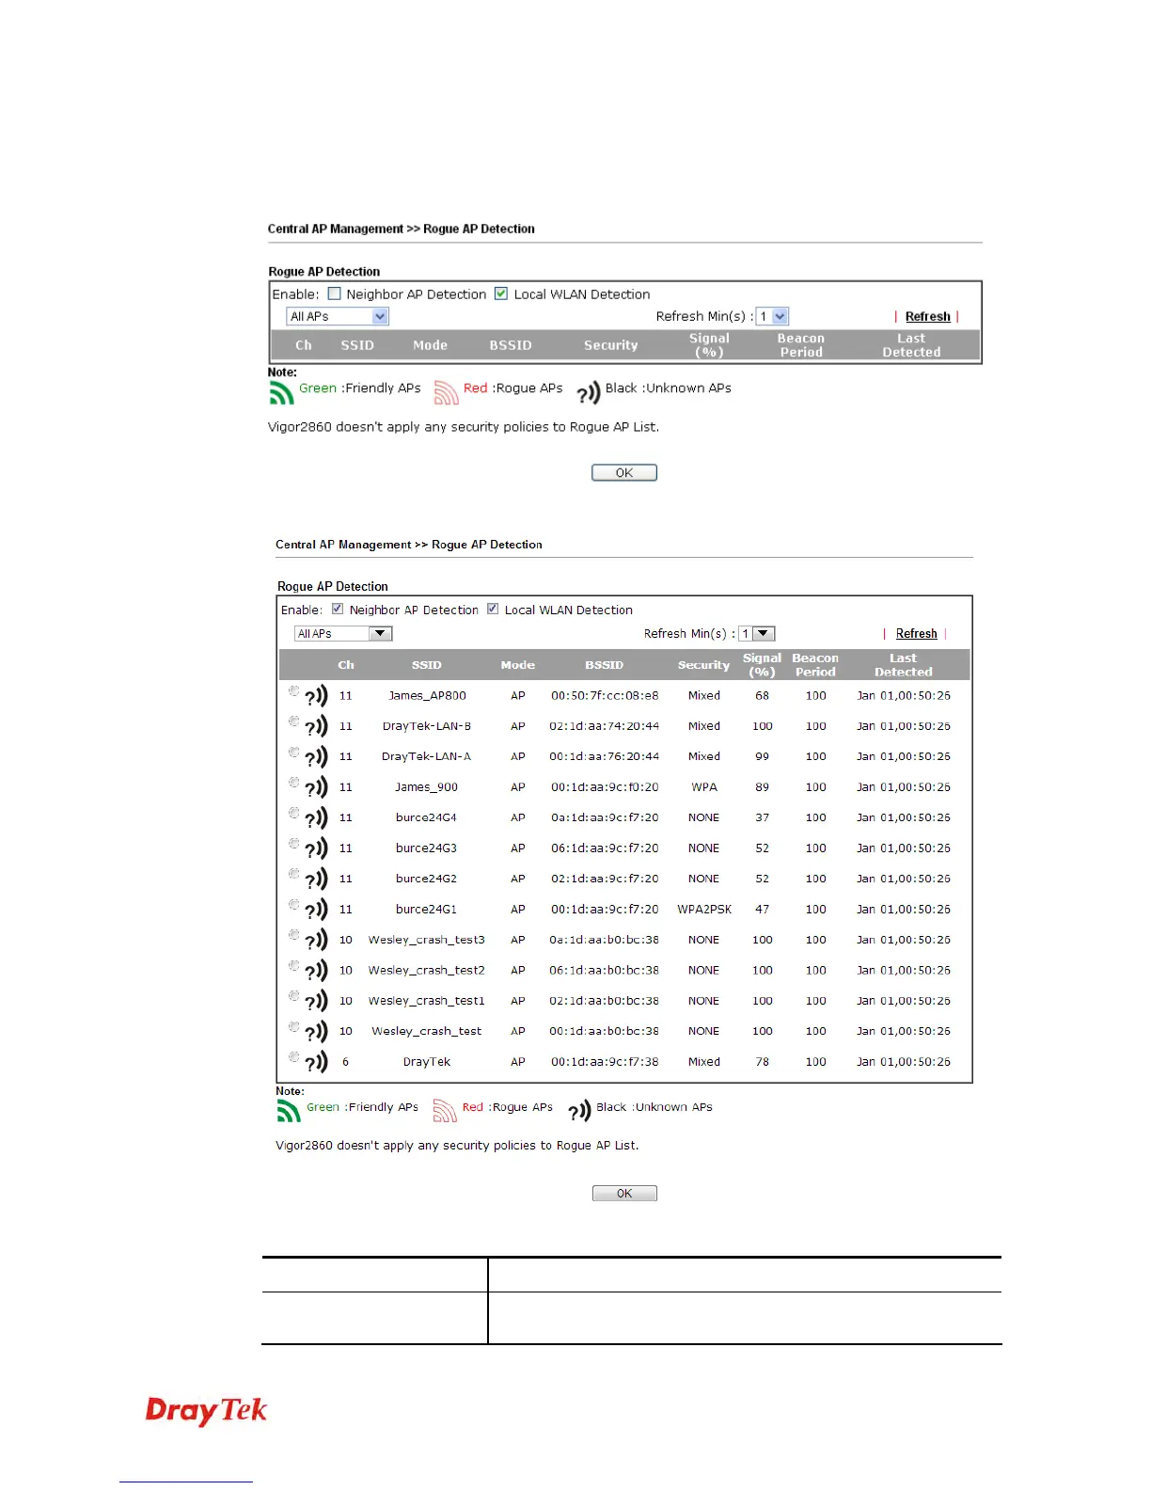
Task: Click the DrayTek logo at page bottom
Action: (207, 1411)
